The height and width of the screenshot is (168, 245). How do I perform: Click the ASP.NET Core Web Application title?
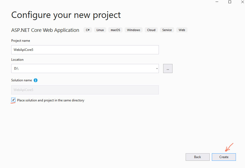(45, 30)
